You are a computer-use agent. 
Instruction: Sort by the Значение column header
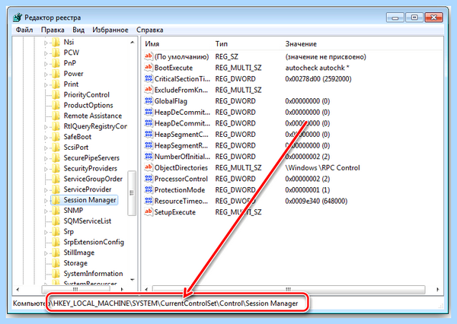tap(301, 44)
